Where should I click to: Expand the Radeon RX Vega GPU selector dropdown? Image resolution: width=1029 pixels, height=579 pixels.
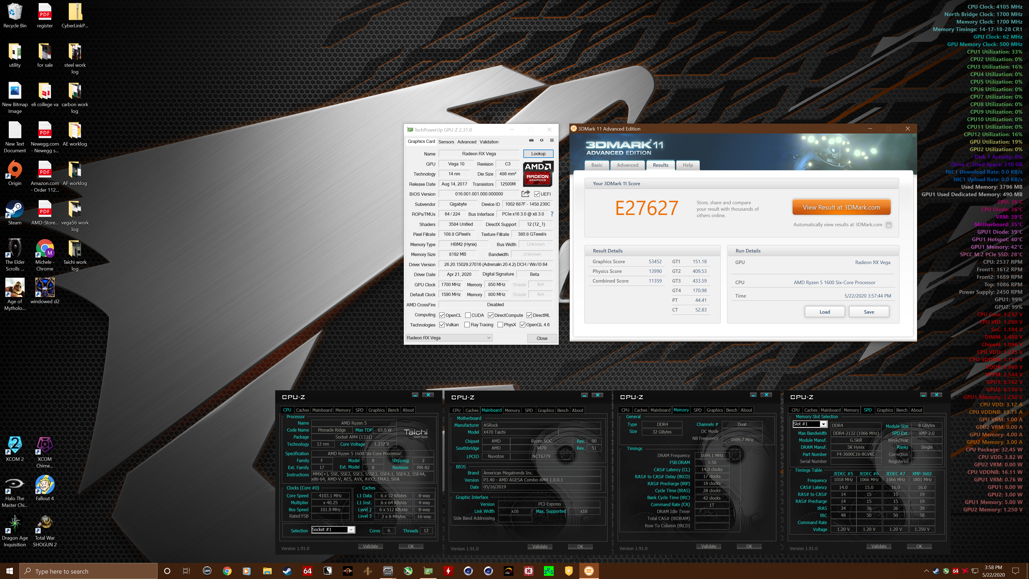click(x=449, y=338)
